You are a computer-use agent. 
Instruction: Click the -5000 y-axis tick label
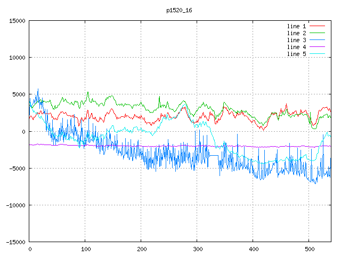[16, 169]
